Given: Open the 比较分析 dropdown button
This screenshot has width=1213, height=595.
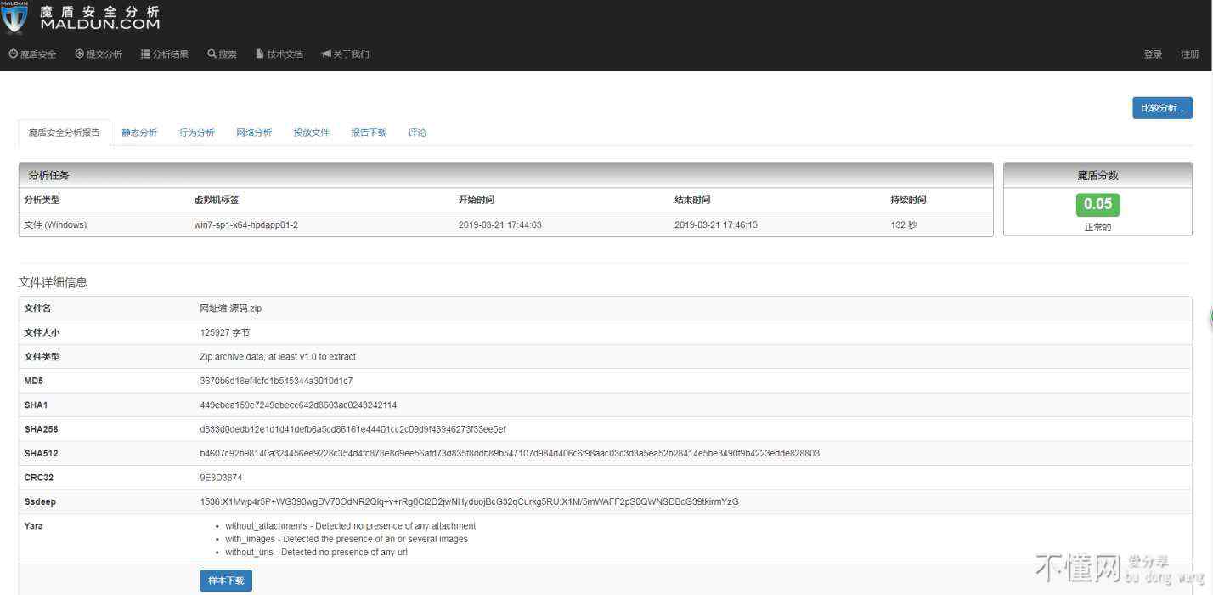Looking at the screenshot, I should pyautogui.click(x=1161, y=108).
